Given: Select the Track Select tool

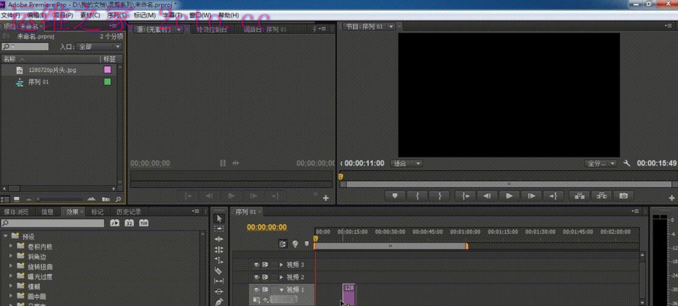Looking at the screenshot, I should pos(220,229).
